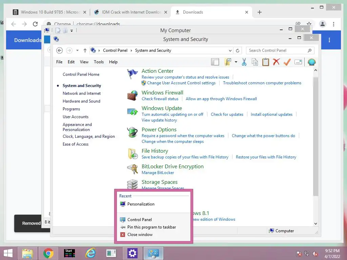Open the gear Settings taskbar app
This screenshot has width=347, height=260.
tap(132, 253)
